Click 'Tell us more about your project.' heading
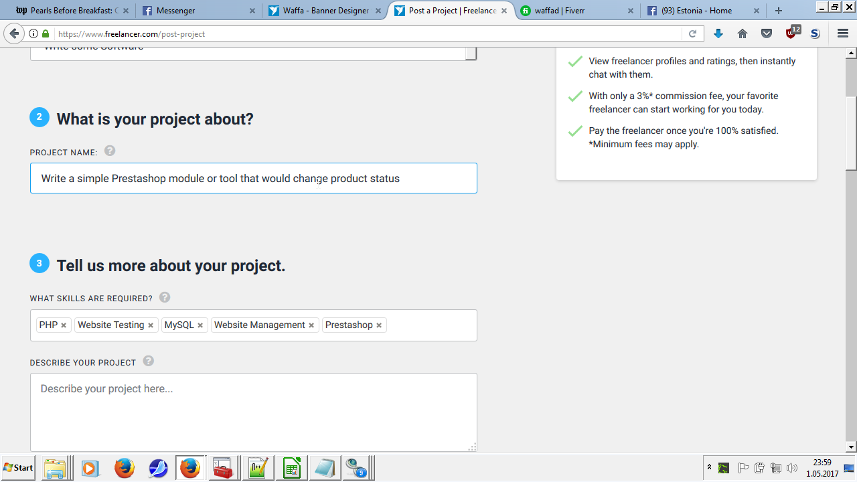The height and width of the screenshot is (482, 857). 171,266
